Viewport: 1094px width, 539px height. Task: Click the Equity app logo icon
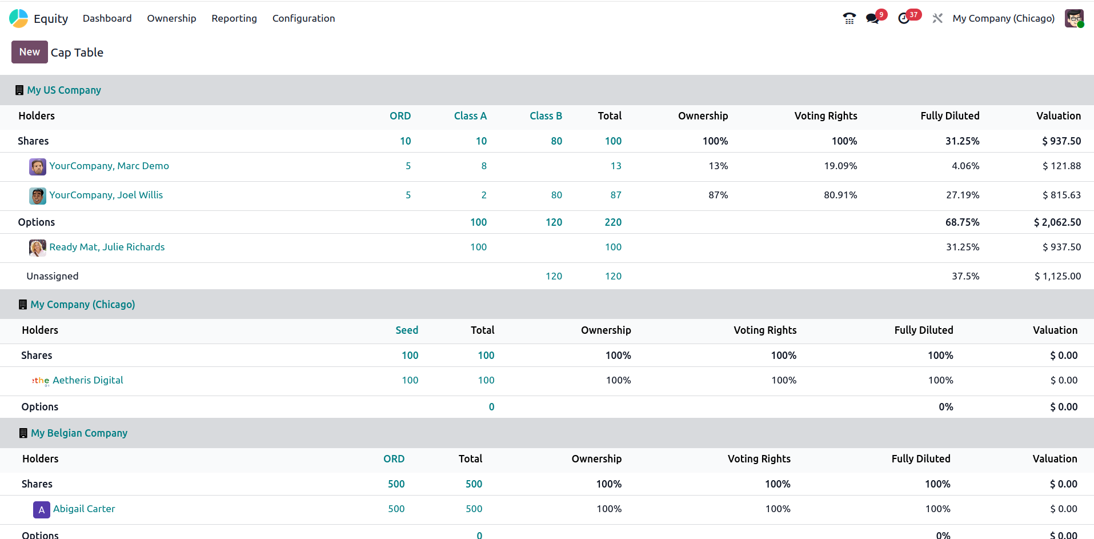(18, 18)
